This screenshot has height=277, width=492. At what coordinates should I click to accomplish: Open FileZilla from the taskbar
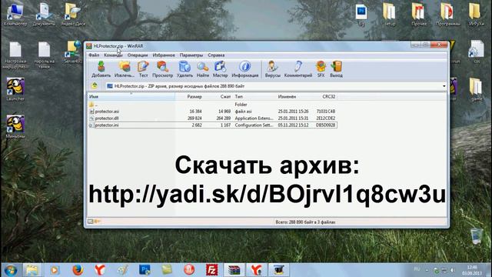click(212, 270)
